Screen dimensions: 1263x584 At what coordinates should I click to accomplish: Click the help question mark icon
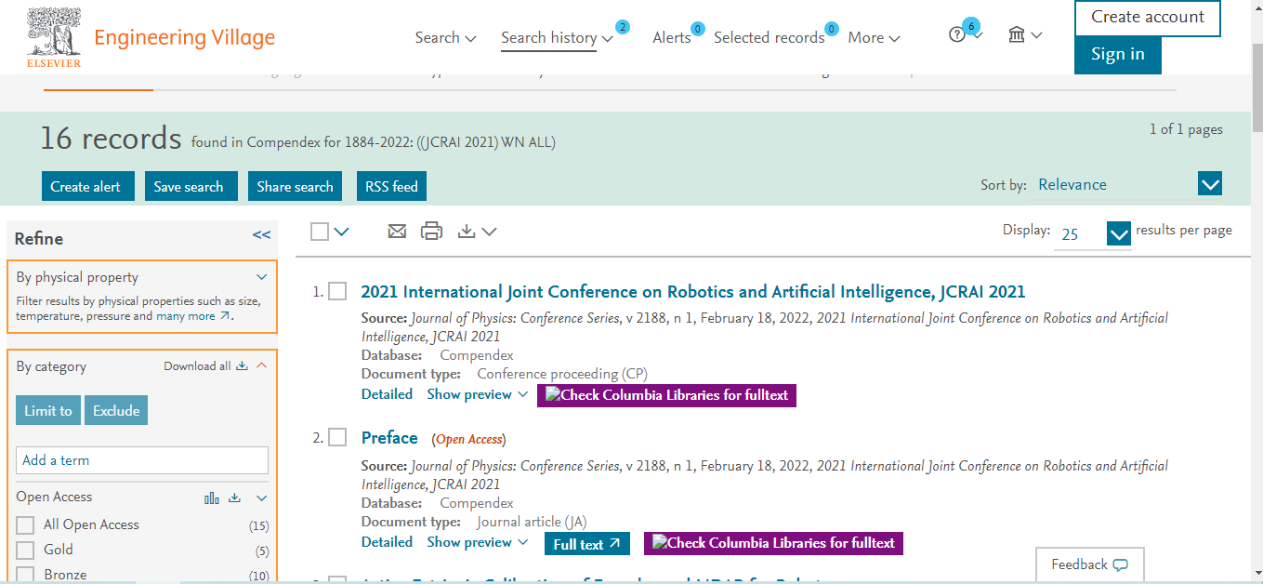tap(957, 36)
